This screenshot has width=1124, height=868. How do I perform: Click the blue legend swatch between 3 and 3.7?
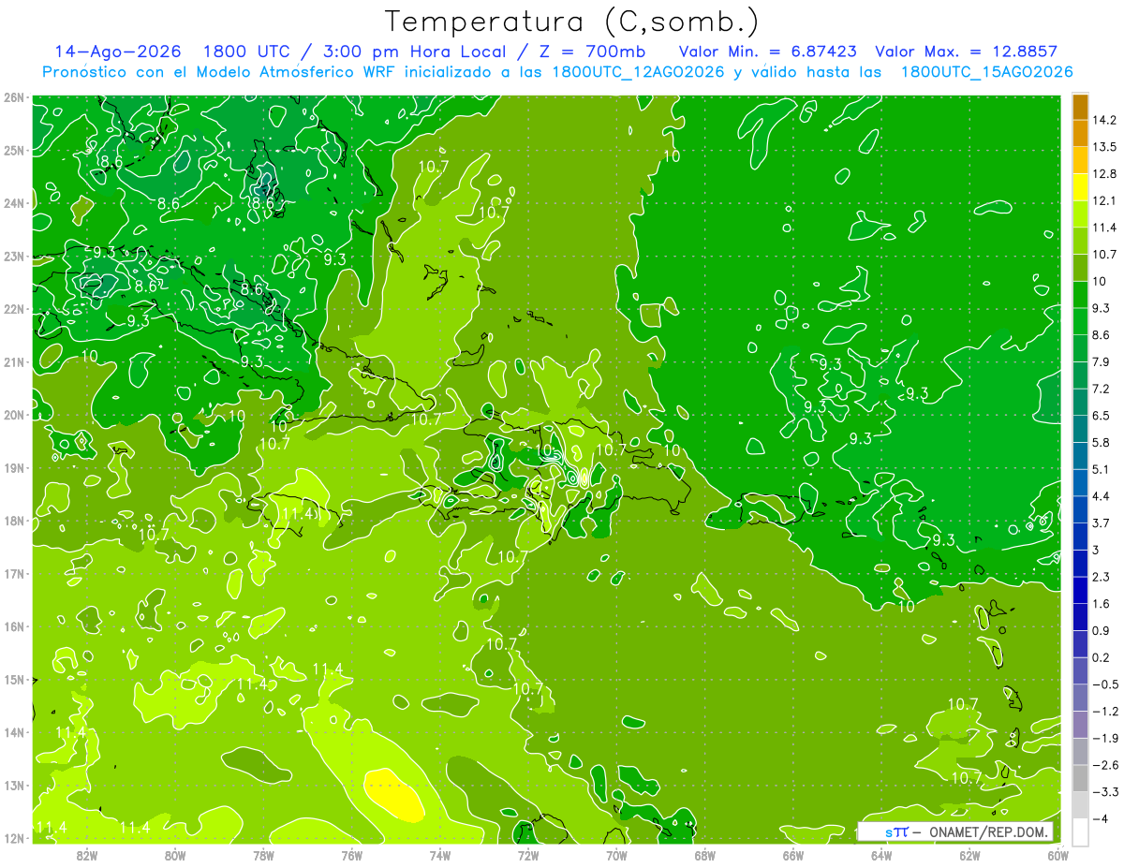[x=1080, y=537]
